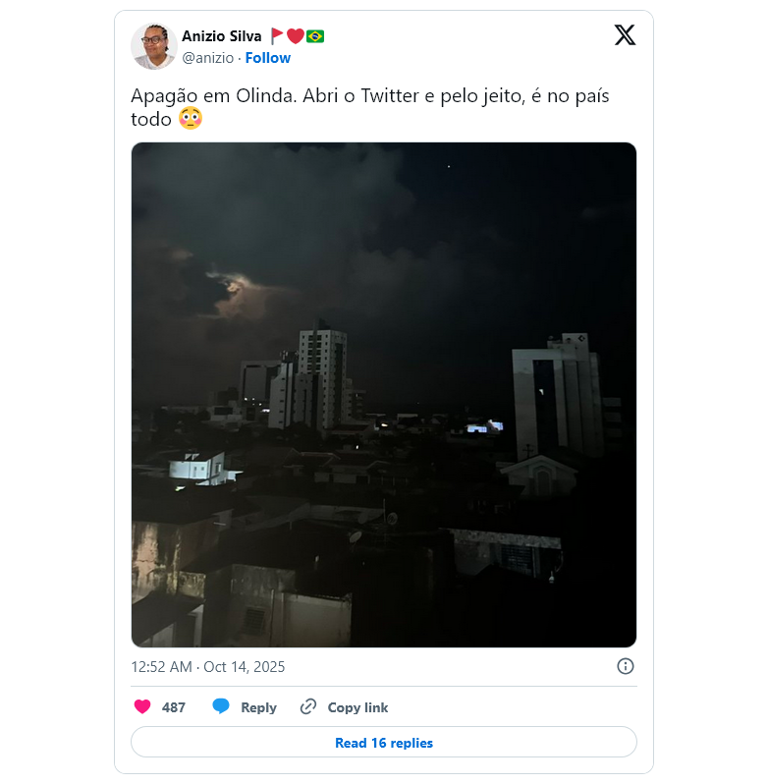The height and width of the screenshot is (784, 768).
Task: Click the 487 likes count
Action: (x=174, y=707)
